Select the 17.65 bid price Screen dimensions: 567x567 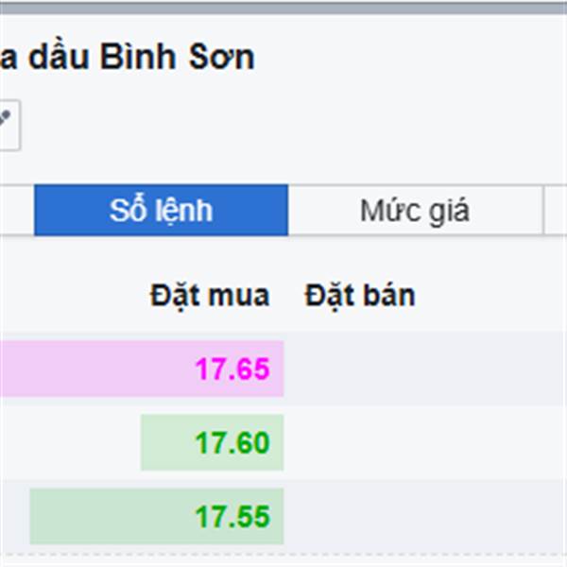click(232, 369)
